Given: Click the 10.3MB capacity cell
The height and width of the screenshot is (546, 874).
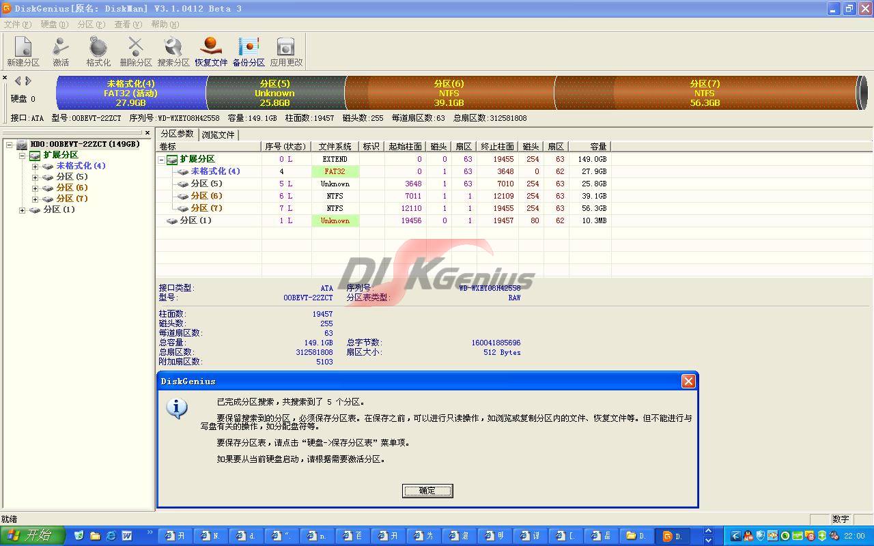Looking at the screenshot, I should tap(589, 220).
